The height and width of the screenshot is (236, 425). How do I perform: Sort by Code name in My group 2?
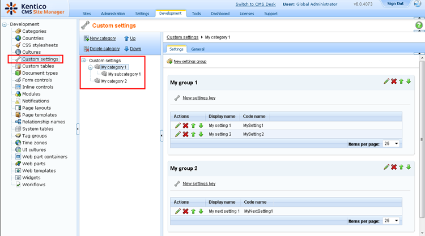(255, 202)
